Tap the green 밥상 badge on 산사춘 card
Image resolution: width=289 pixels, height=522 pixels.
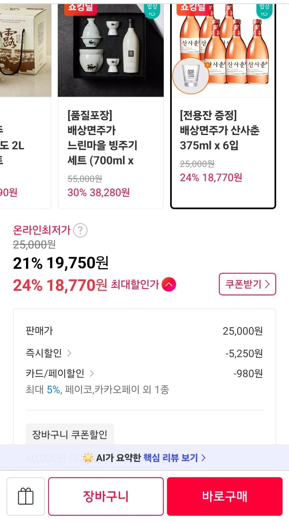265,10
